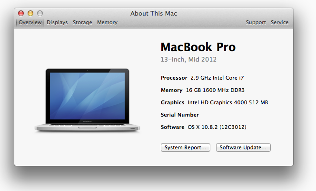Click the Memory label in specs list
Viewport: 316px width, 191px height.
[x=171, y=90]
